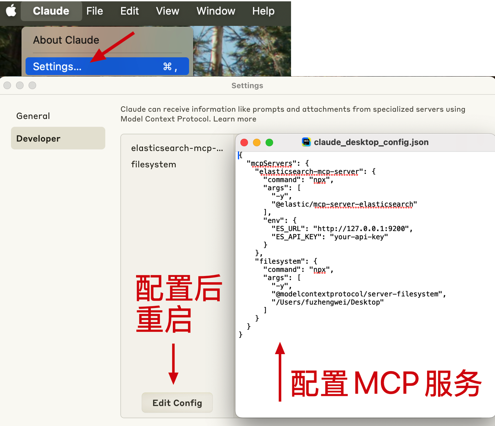Screen dimensions: 495x426
Task: Open the Claude menu in menu bar
Action: (x=51, y=11)
